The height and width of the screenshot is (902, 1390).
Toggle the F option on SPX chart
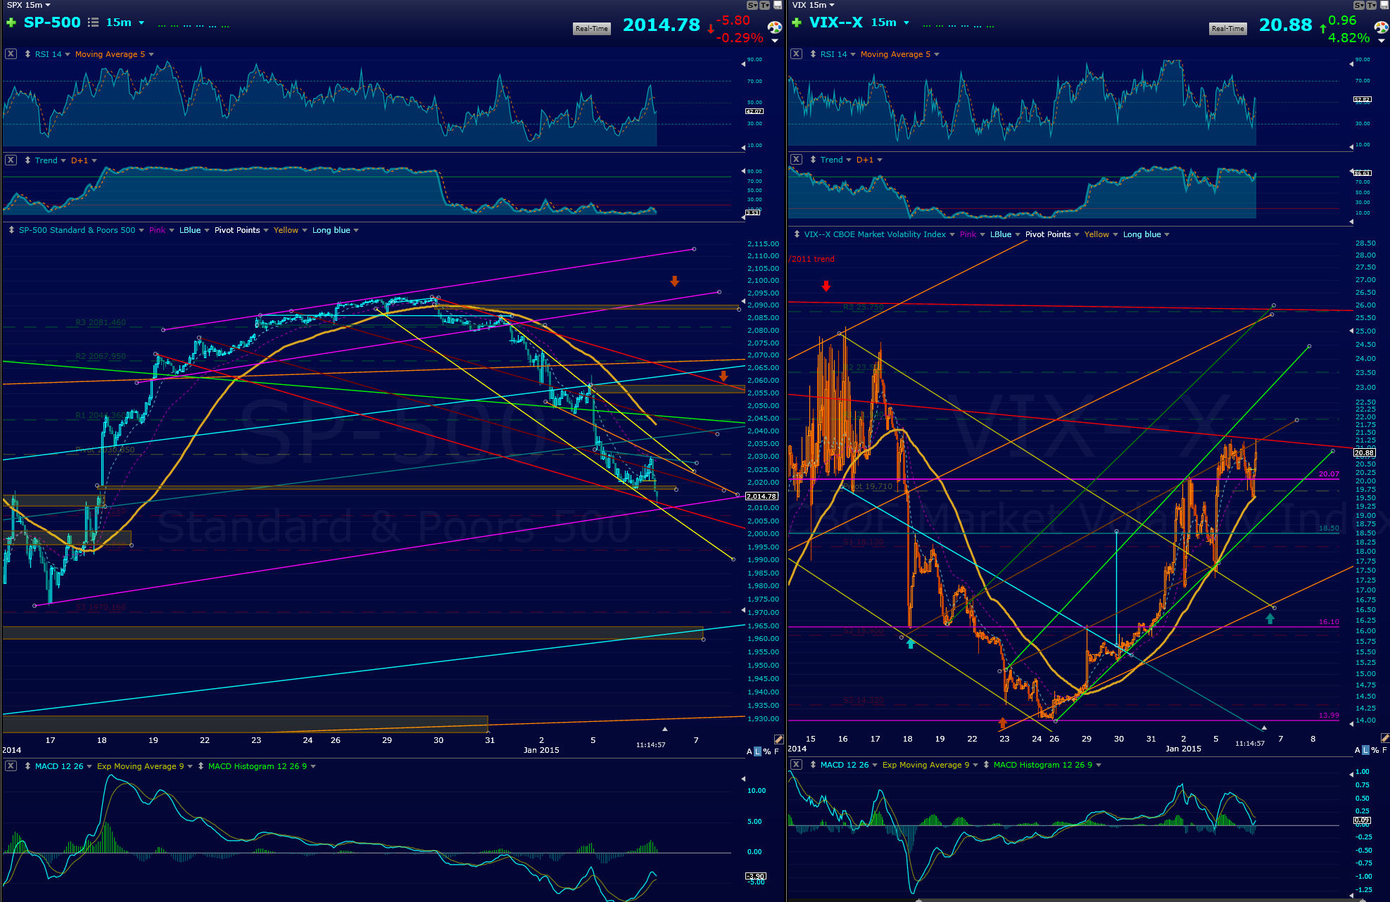tap(776, 751)
